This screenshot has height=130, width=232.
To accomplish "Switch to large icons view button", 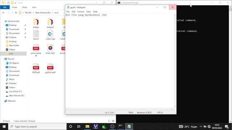I will pyautogui.click(x=113, y=121).
